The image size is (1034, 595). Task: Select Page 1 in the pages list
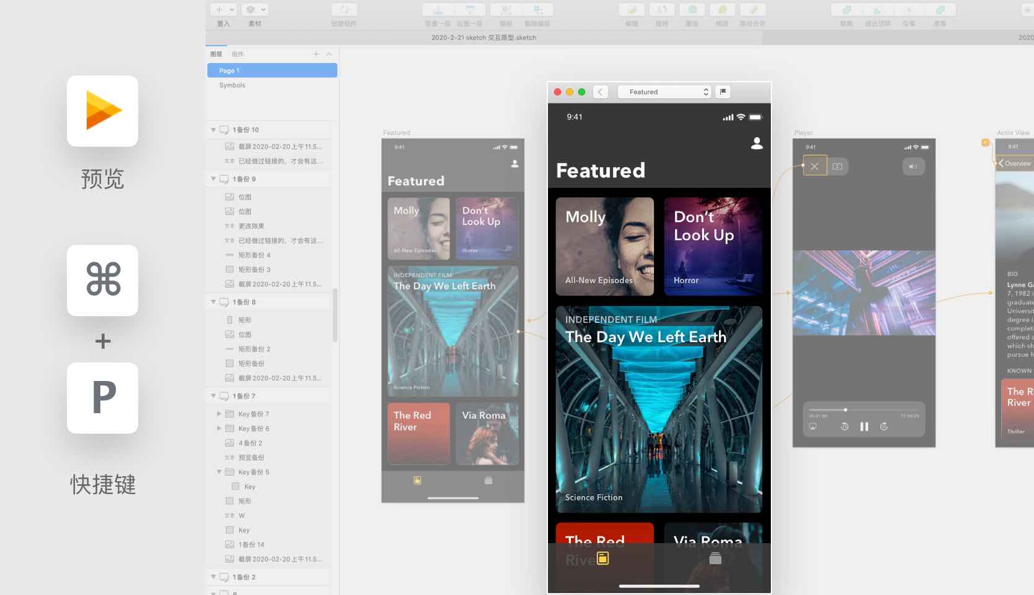(x=272, y=71)
